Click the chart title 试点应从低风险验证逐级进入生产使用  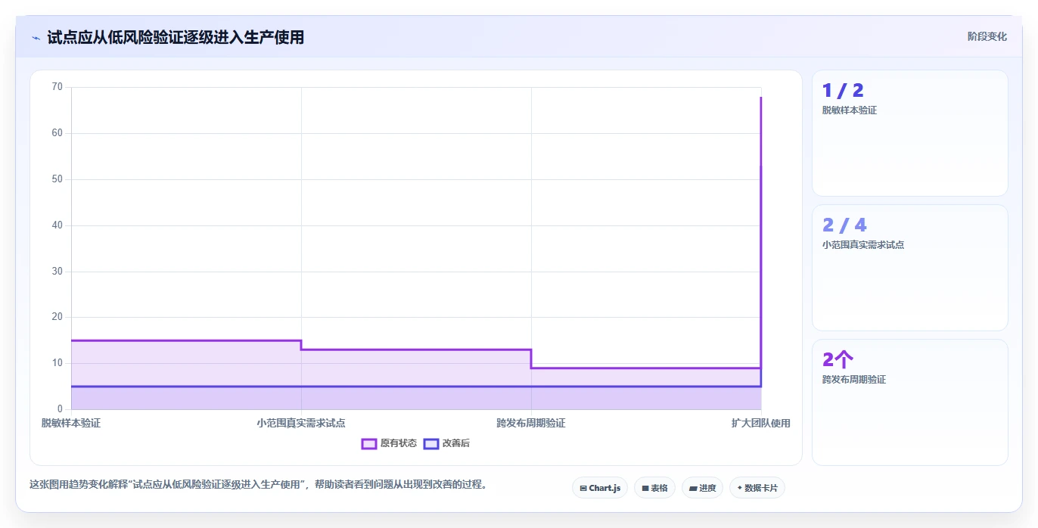(176, 37)
